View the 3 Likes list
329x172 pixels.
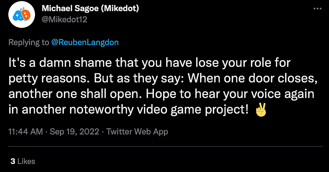pos(23,161)
